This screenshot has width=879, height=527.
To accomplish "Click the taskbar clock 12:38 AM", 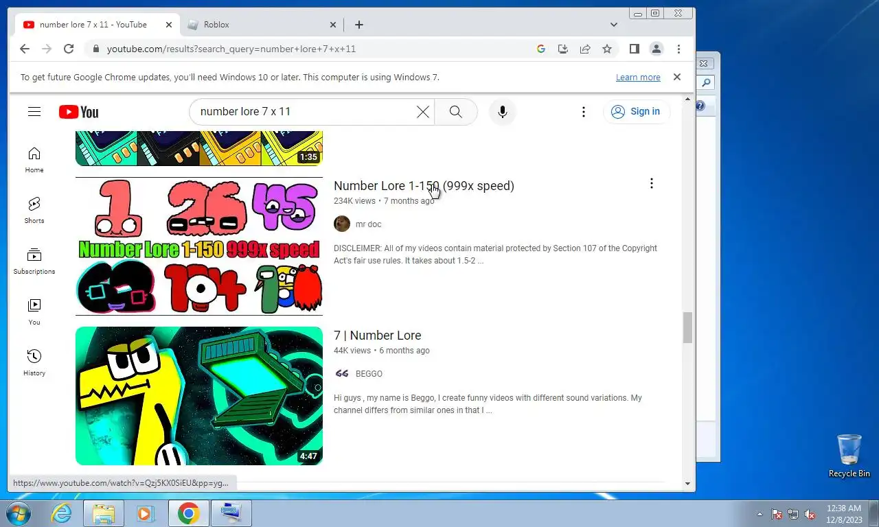I will click(x=844, y=508).
